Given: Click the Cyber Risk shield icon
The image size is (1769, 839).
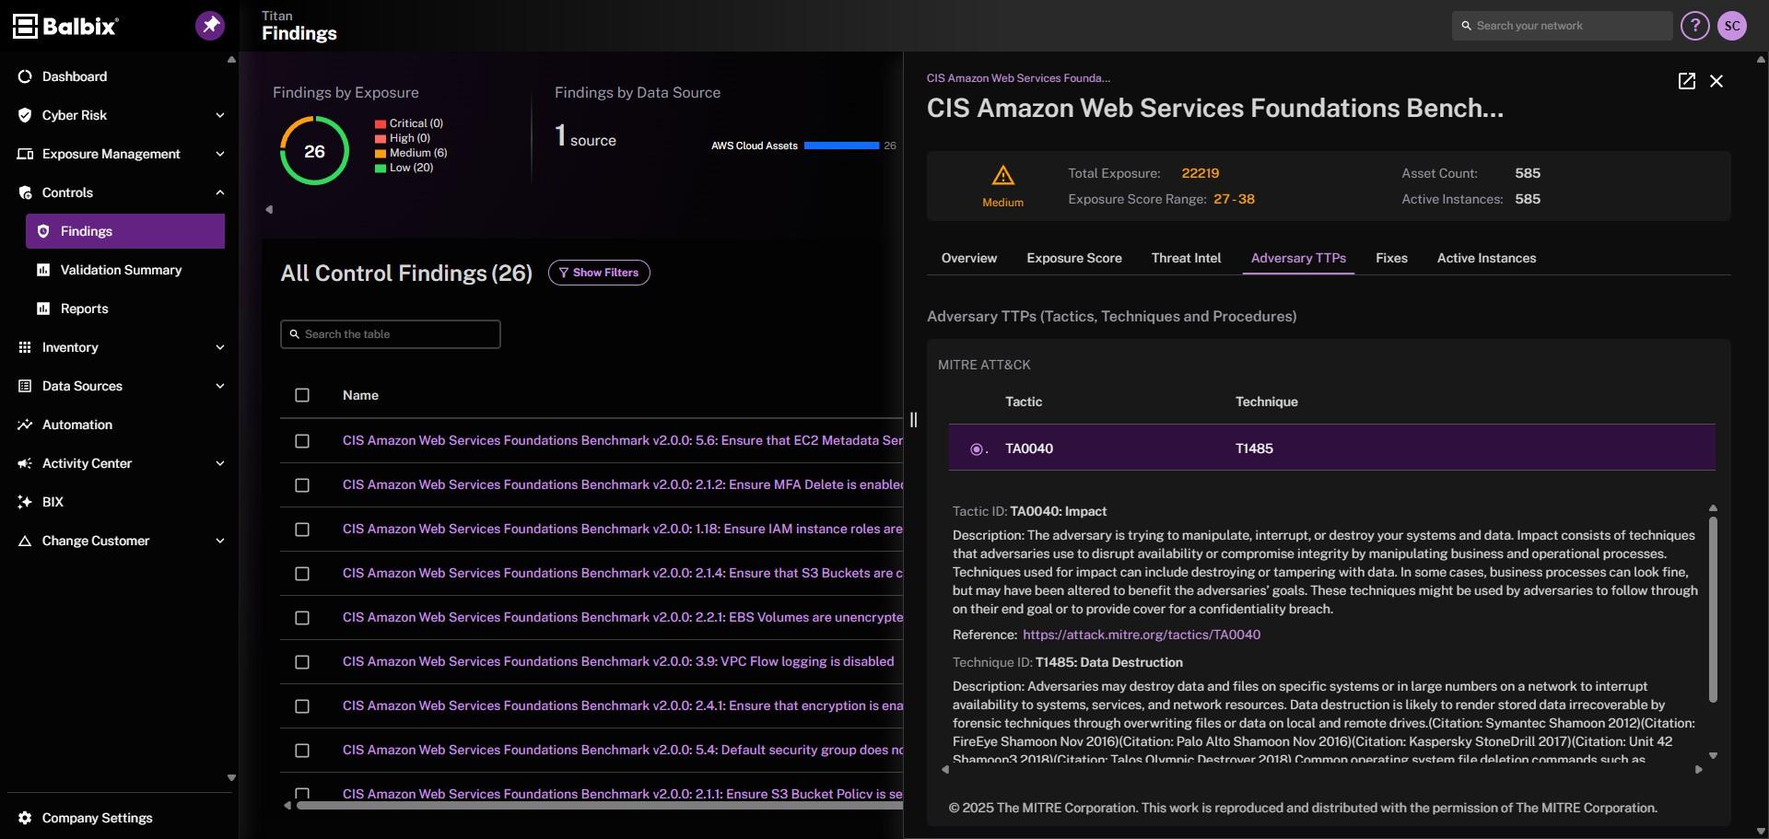Looking at the screenshot, I should [x=25, y=115].
